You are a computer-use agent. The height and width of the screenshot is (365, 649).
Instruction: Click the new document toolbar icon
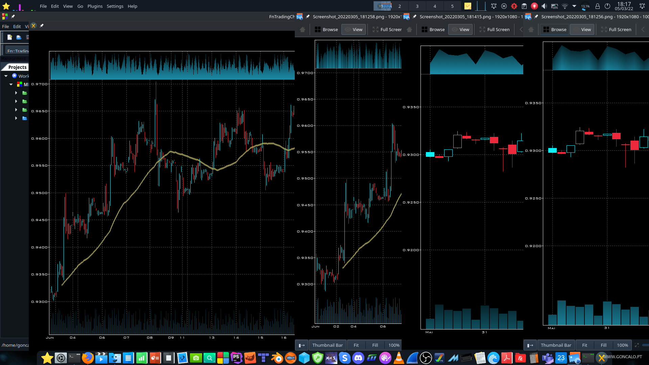(x=9, y=37)
